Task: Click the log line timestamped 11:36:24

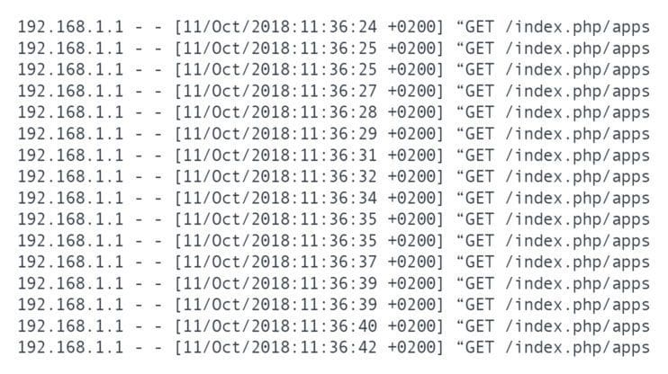Action: pyautogui.click(x=334, y=27)
